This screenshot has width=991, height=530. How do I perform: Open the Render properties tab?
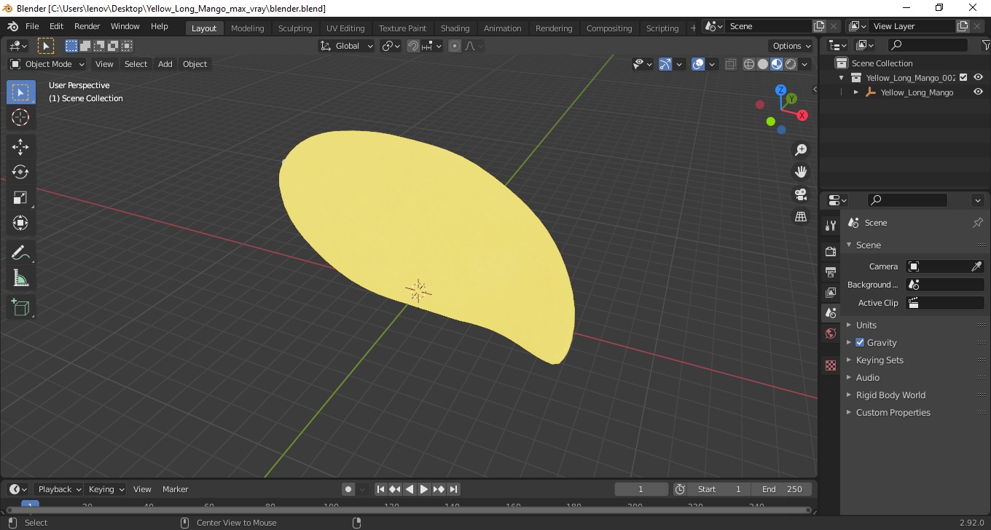coord(831,251)
